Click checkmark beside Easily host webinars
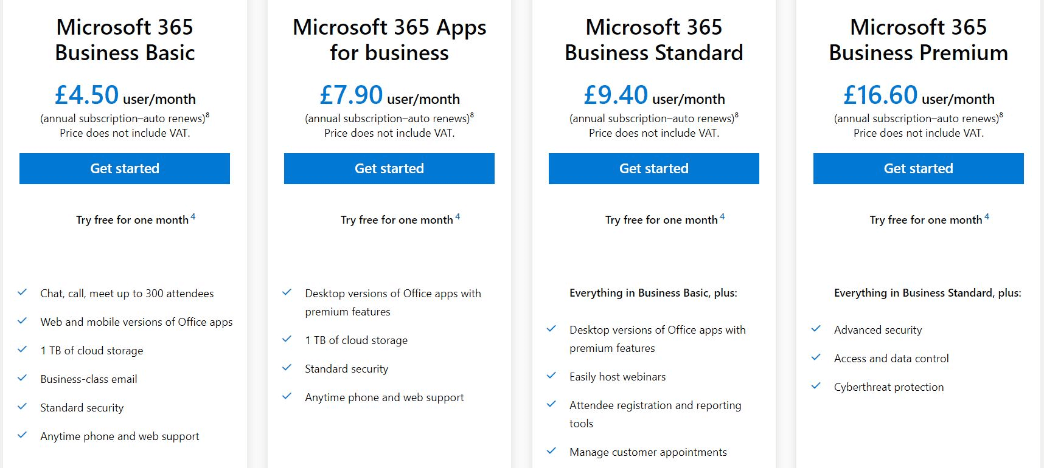This screenshot has height=468, width=1044. (x=552, y=376)
